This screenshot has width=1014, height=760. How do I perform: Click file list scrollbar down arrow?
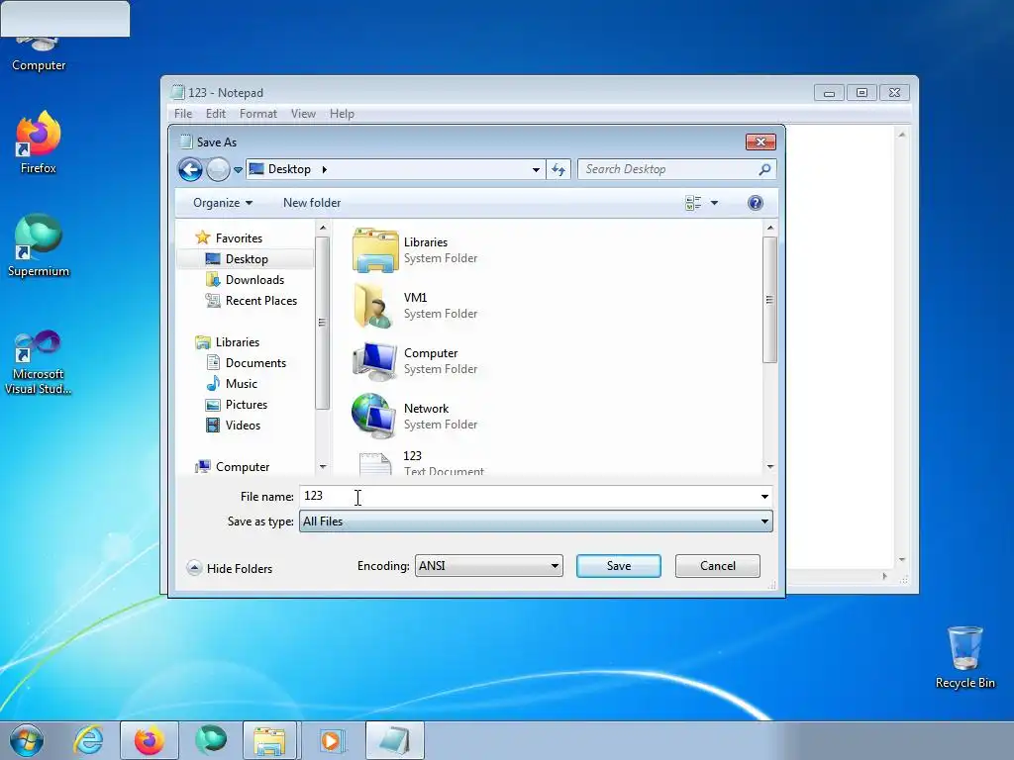(x=769, y=467)
